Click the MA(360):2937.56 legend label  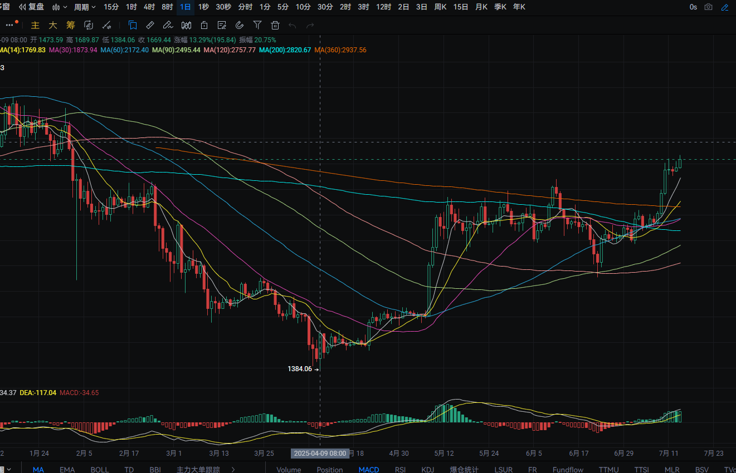(x=340, y=50)
